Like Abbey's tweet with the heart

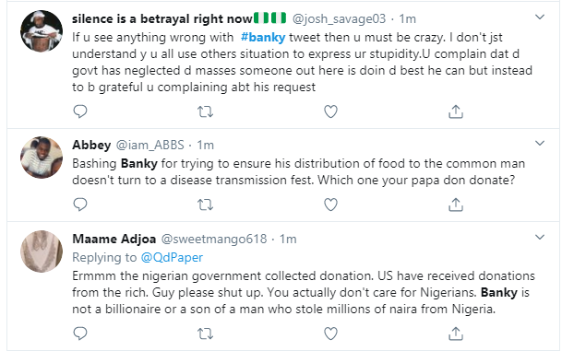pyautogui.click(x=330, y=205)
